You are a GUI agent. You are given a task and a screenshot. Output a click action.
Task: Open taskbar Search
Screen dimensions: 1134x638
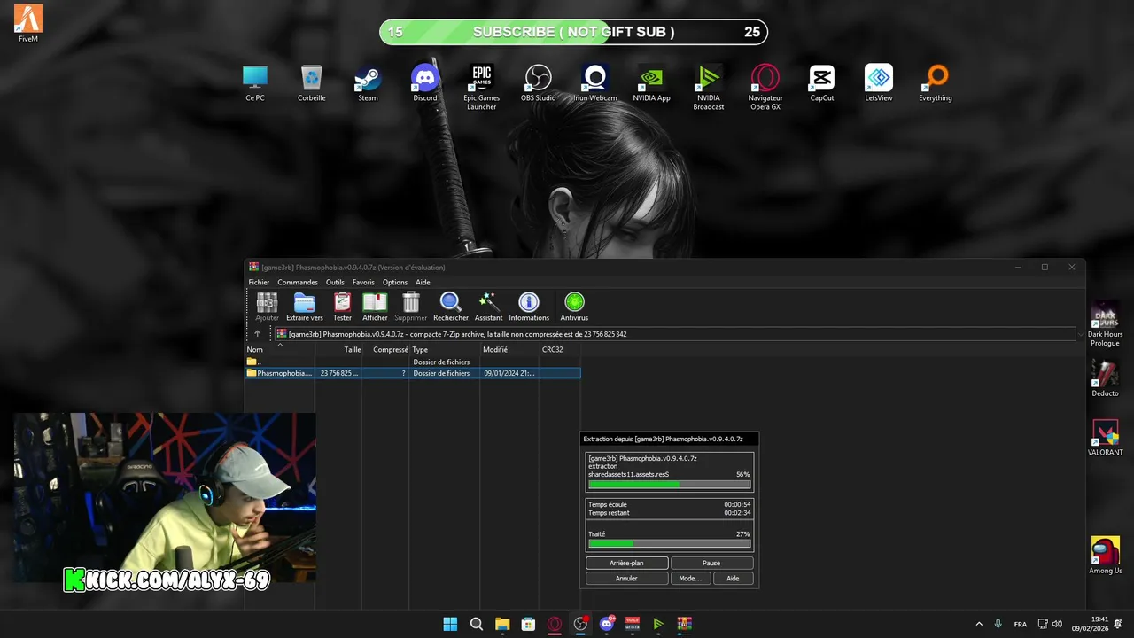[477, 624]
